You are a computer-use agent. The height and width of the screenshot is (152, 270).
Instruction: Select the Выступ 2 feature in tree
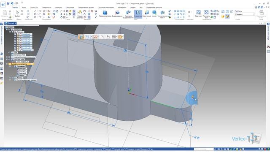coord(22,73)
